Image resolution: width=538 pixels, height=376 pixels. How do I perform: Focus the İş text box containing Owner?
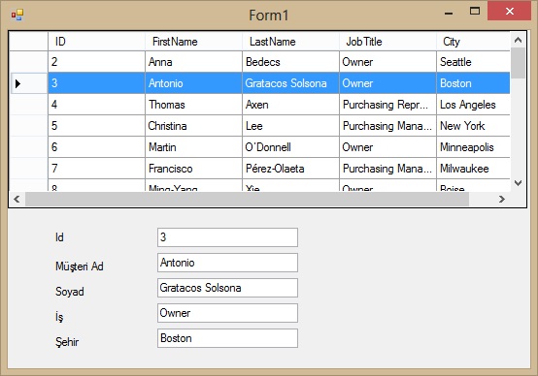227,313
